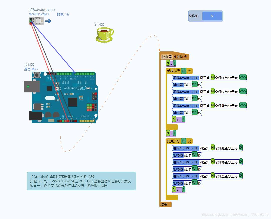Select the N += 1 block after the 255 settings
Viewport: 271px width, 219px height.
click(x=179, y=119)
